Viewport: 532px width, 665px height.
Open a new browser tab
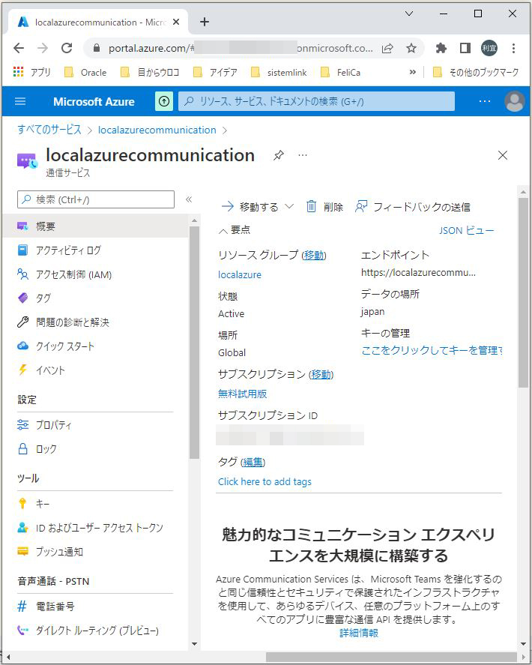coord(205,22)
